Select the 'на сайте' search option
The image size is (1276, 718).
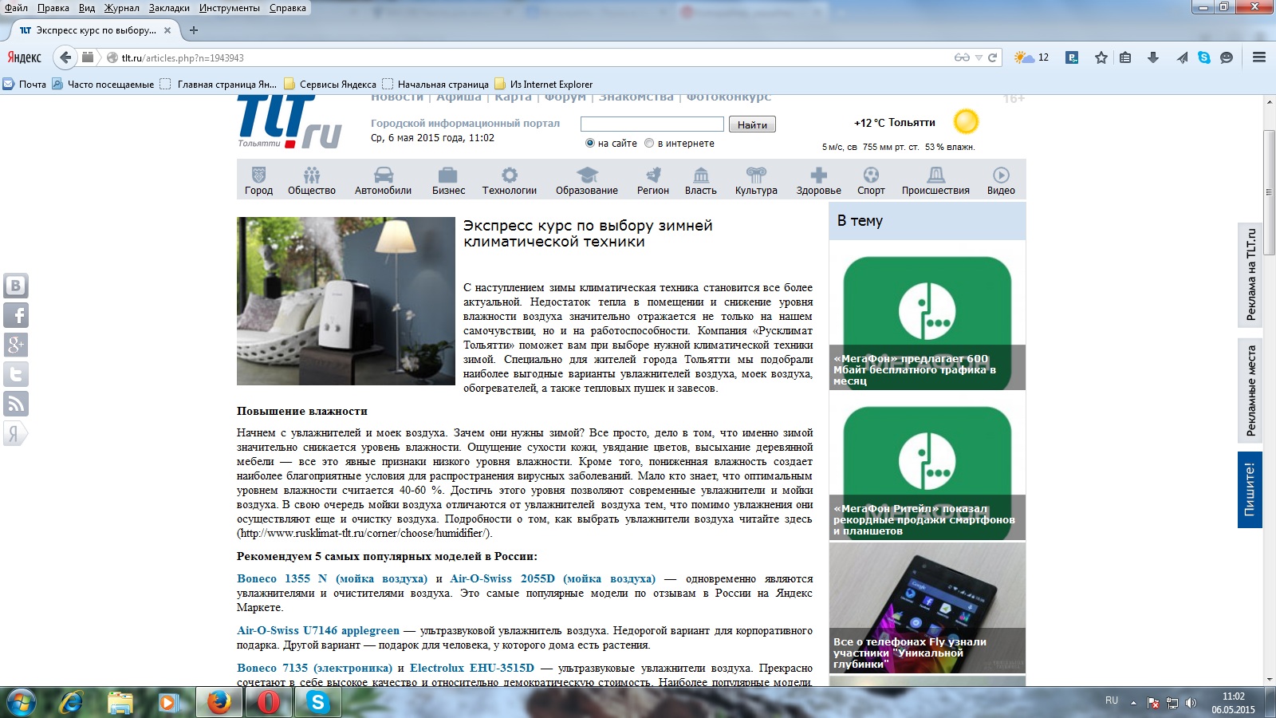(x=590, y=144)
